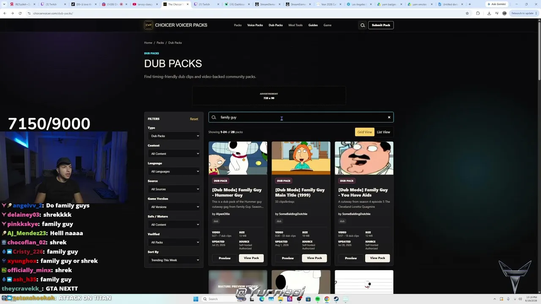Open the Safe / Mature dropdown
Image resolution: width=541 pixels, height=304 pixels.
(x=174, y=225)
